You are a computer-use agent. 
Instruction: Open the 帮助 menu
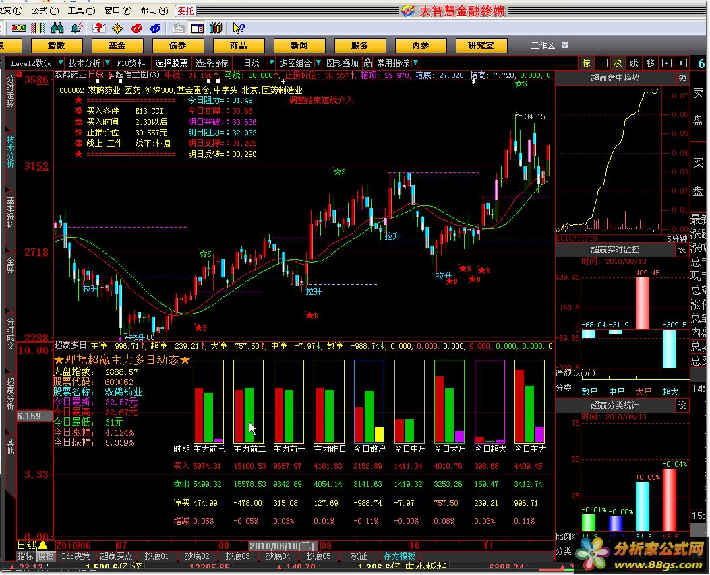[x=154, y=10]
